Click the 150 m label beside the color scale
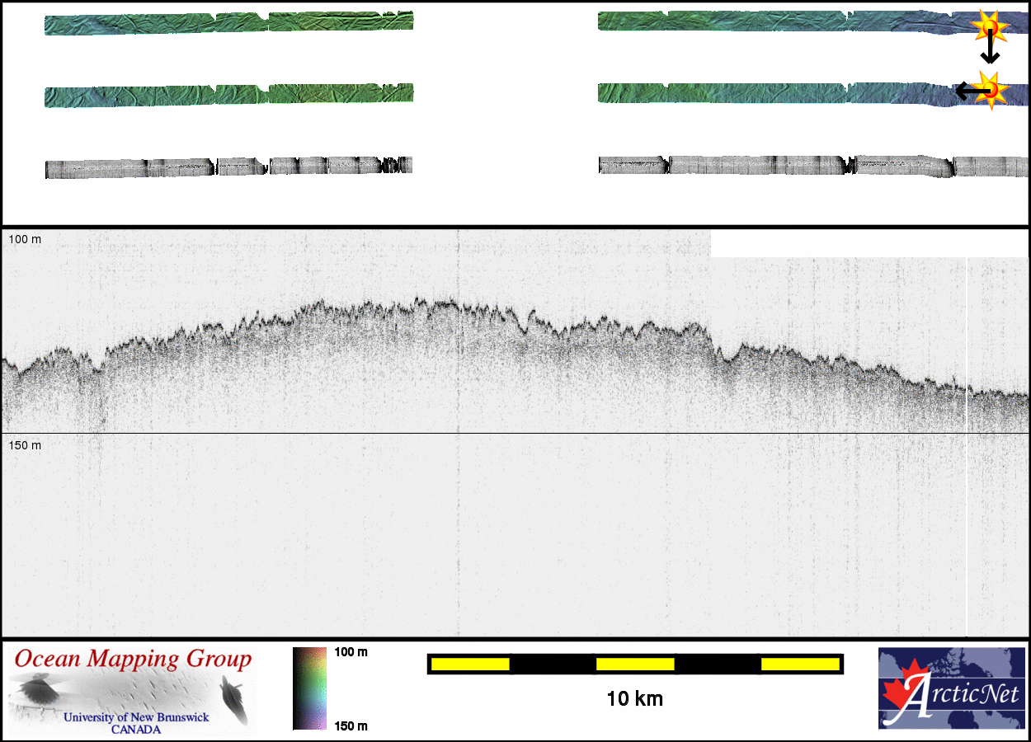This screenshot has width=1031, height=742. coord(351,726)
